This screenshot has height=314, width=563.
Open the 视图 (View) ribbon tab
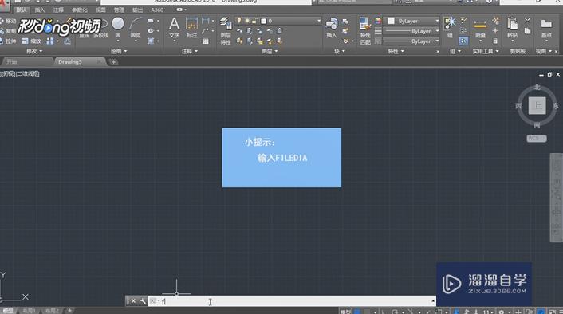[100, 10]
